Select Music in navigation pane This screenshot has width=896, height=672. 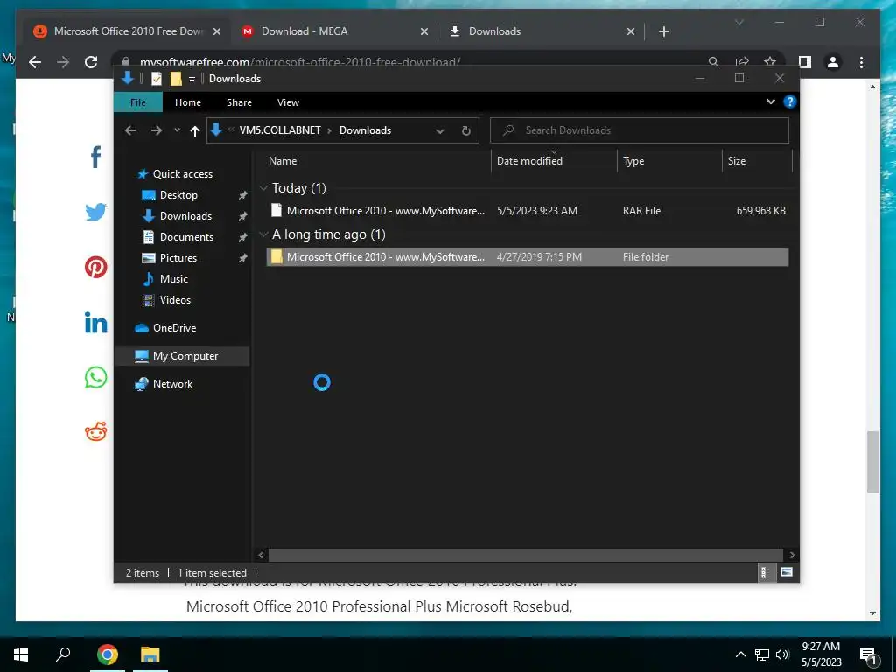pyautogui.click(x=174, y=279)
